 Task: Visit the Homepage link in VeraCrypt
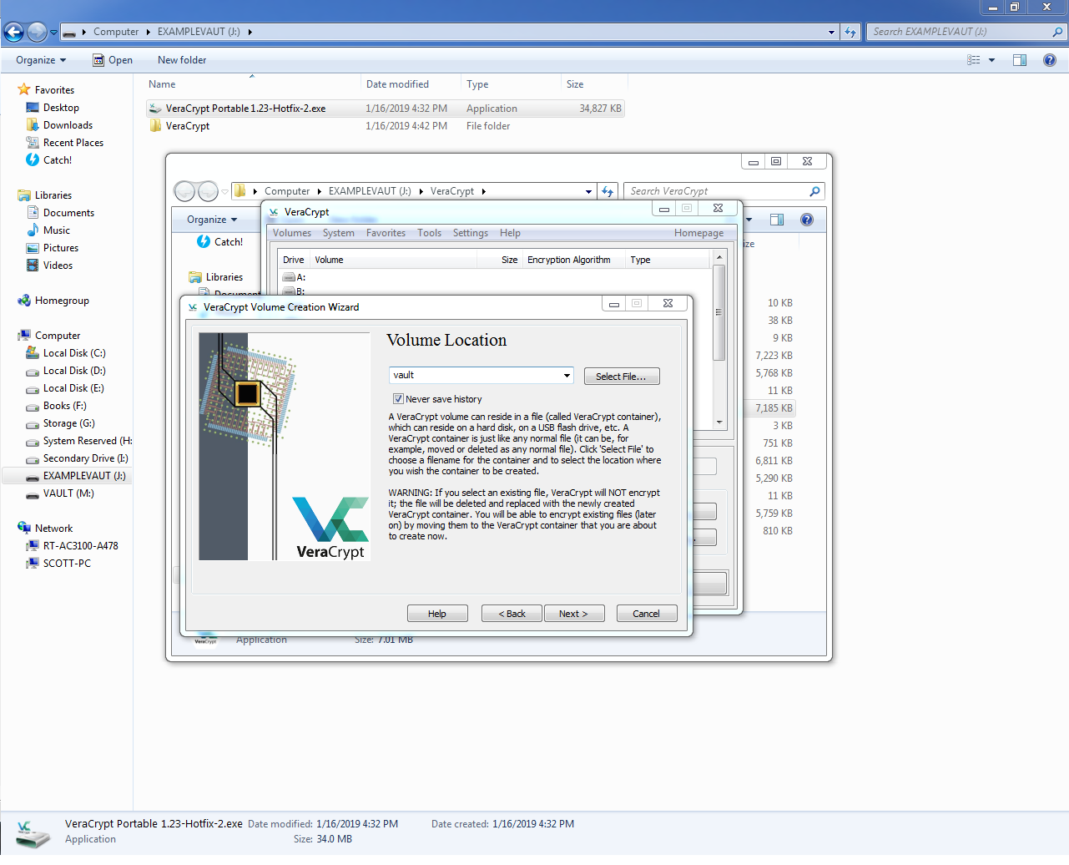699,233
